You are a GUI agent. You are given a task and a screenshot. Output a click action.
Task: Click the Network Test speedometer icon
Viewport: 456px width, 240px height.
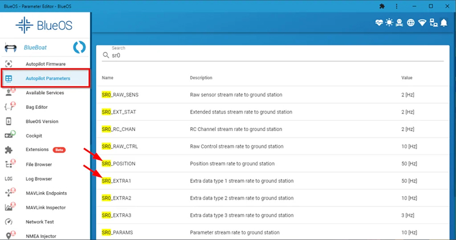9,222
